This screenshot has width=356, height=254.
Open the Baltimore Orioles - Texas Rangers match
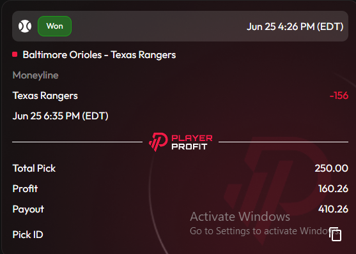(99, 55)
